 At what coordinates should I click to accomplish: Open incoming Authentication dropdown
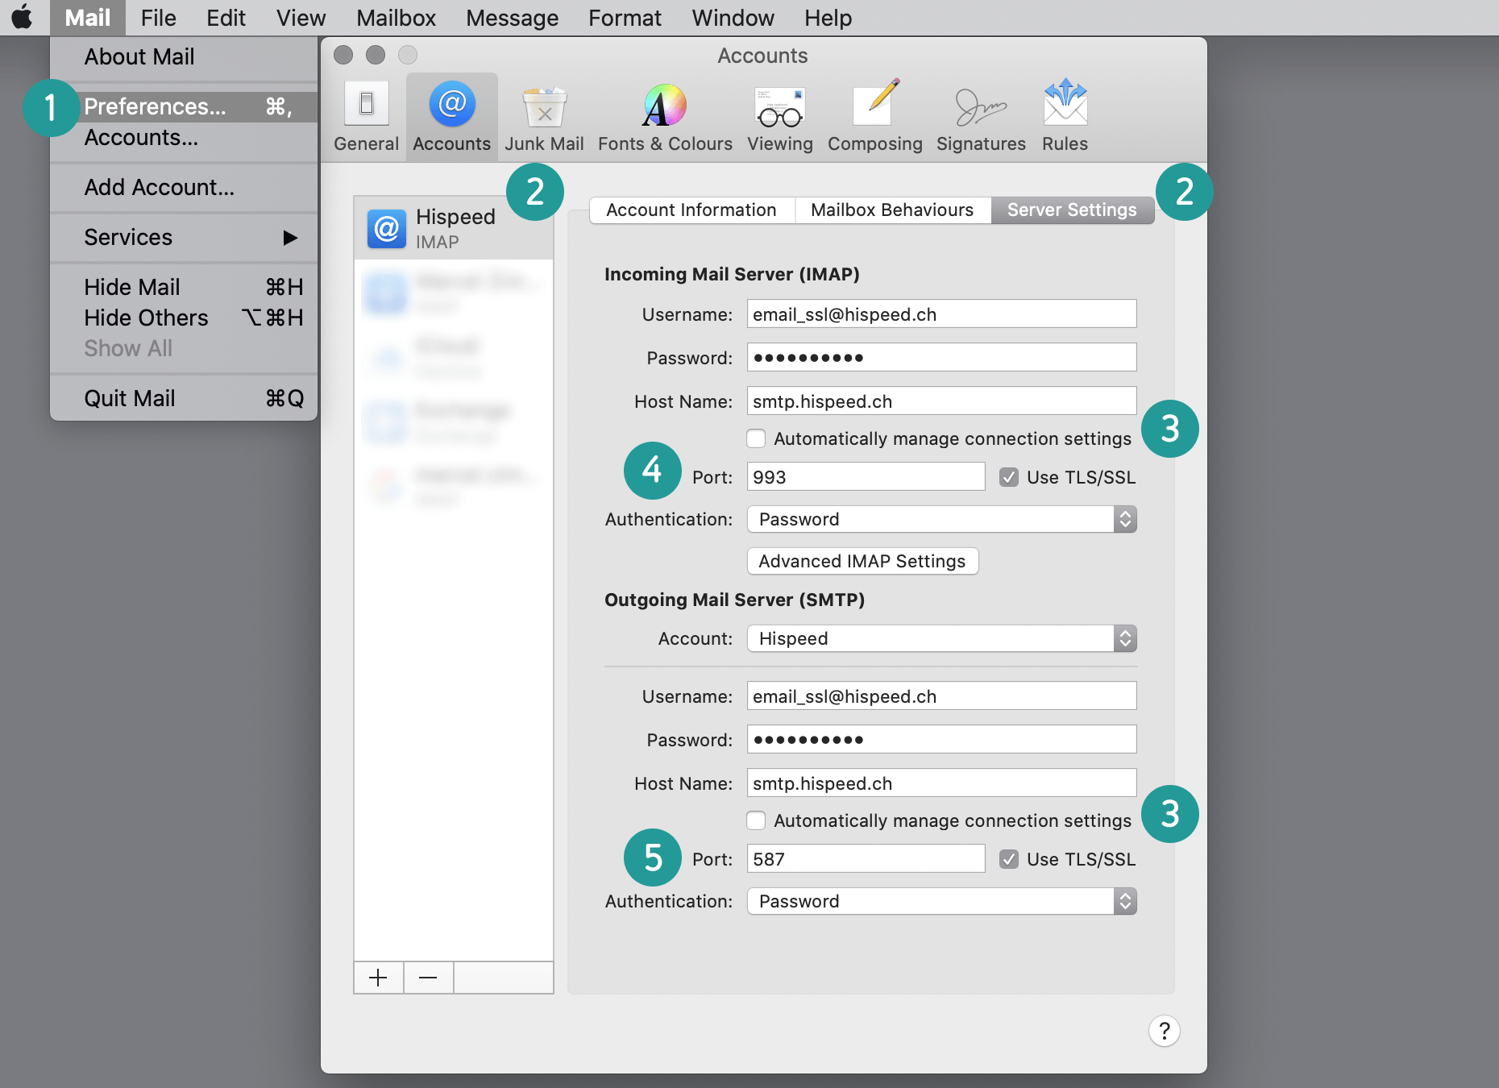coord(941,519)
